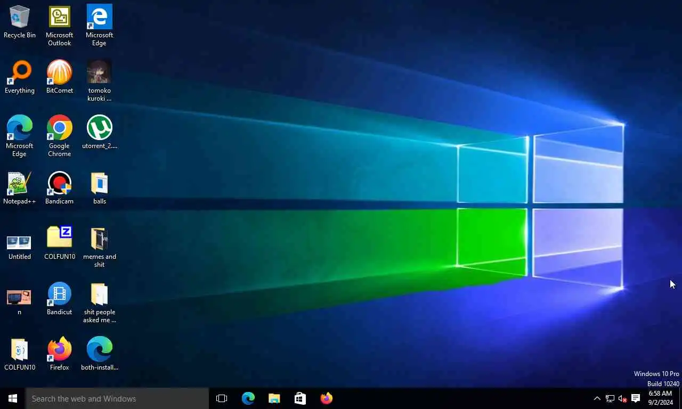Select the Bandicam desktop shortcut

pyautogui.click(x=59, y=188)
